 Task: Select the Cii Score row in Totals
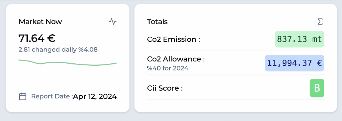click(x=236, y=88)
